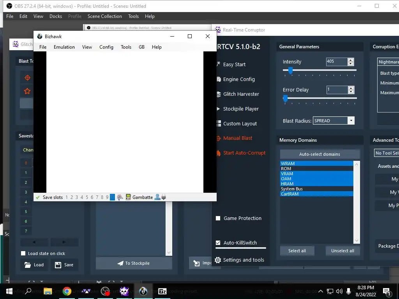Click the Load folder button in Savestate panel
The width and height of the screenshot is (399, 299).
pos(34,265)
